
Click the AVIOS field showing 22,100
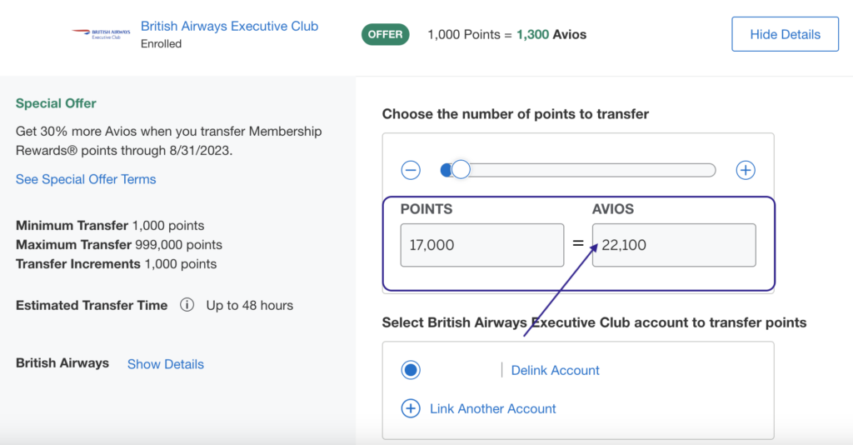point(674,245)
